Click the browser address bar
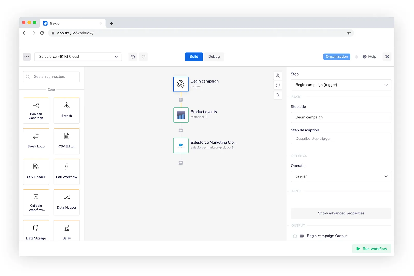 pos(201,33)
